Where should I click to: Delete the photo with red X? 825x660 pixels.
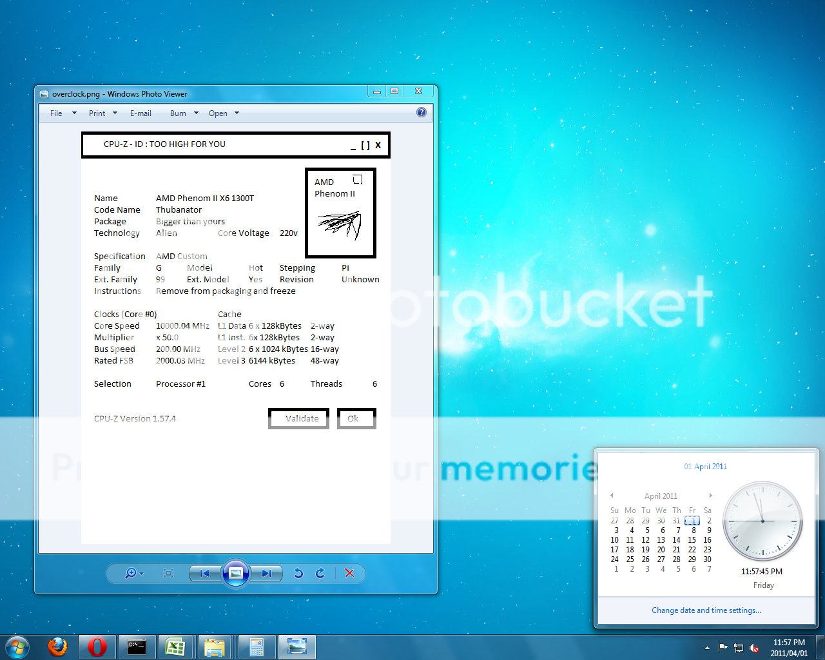click(x=349, y=573)
